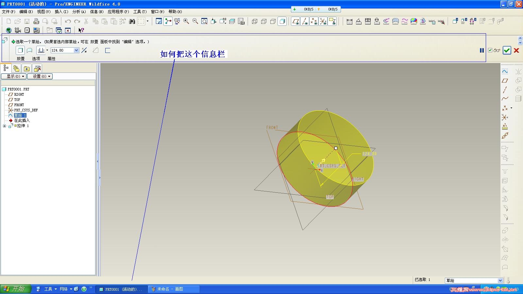The width and height of the screenshot is (523, 294).
Task: Toggle the feature preview checkbox
Action: point(490,50)
